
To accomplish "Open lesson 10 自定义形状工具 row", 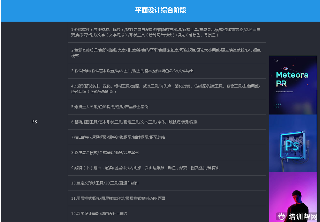I will click(x=166, y=183).
